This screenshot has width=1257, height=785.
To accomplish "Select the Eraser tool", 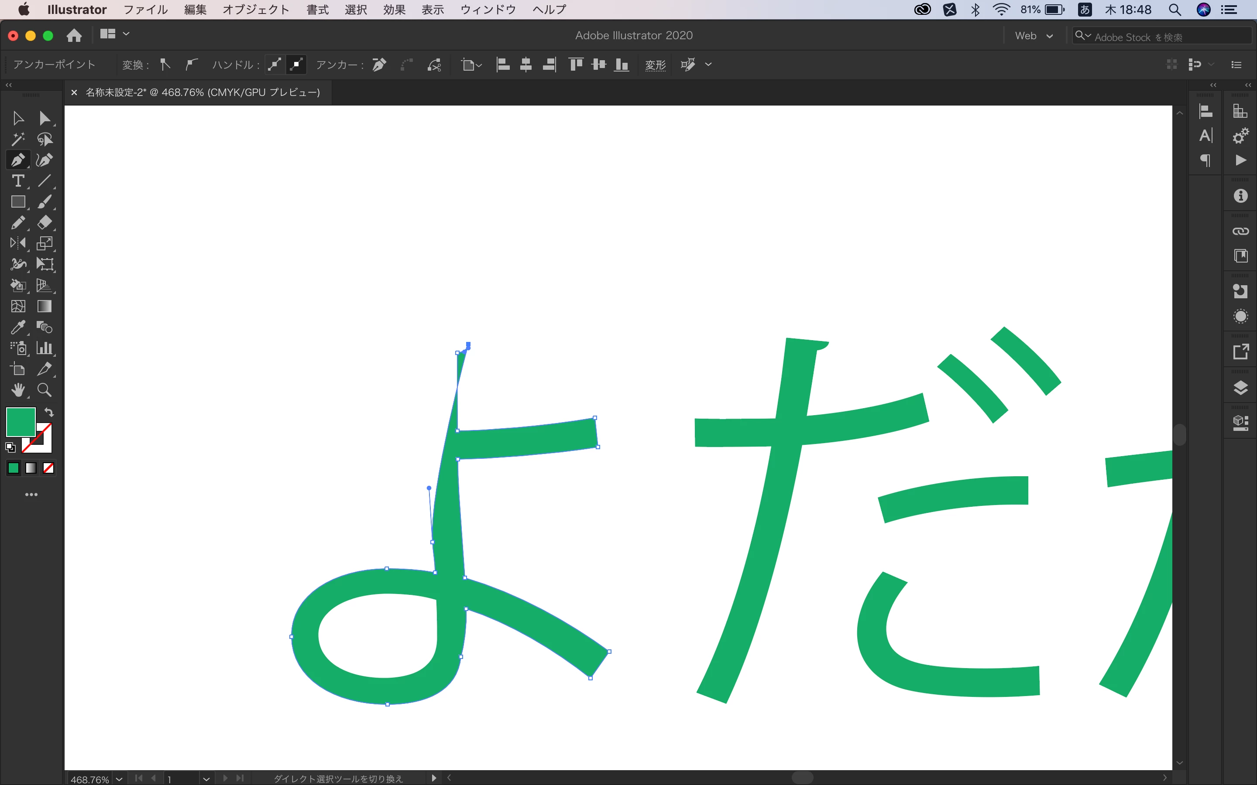I will 45,222.
